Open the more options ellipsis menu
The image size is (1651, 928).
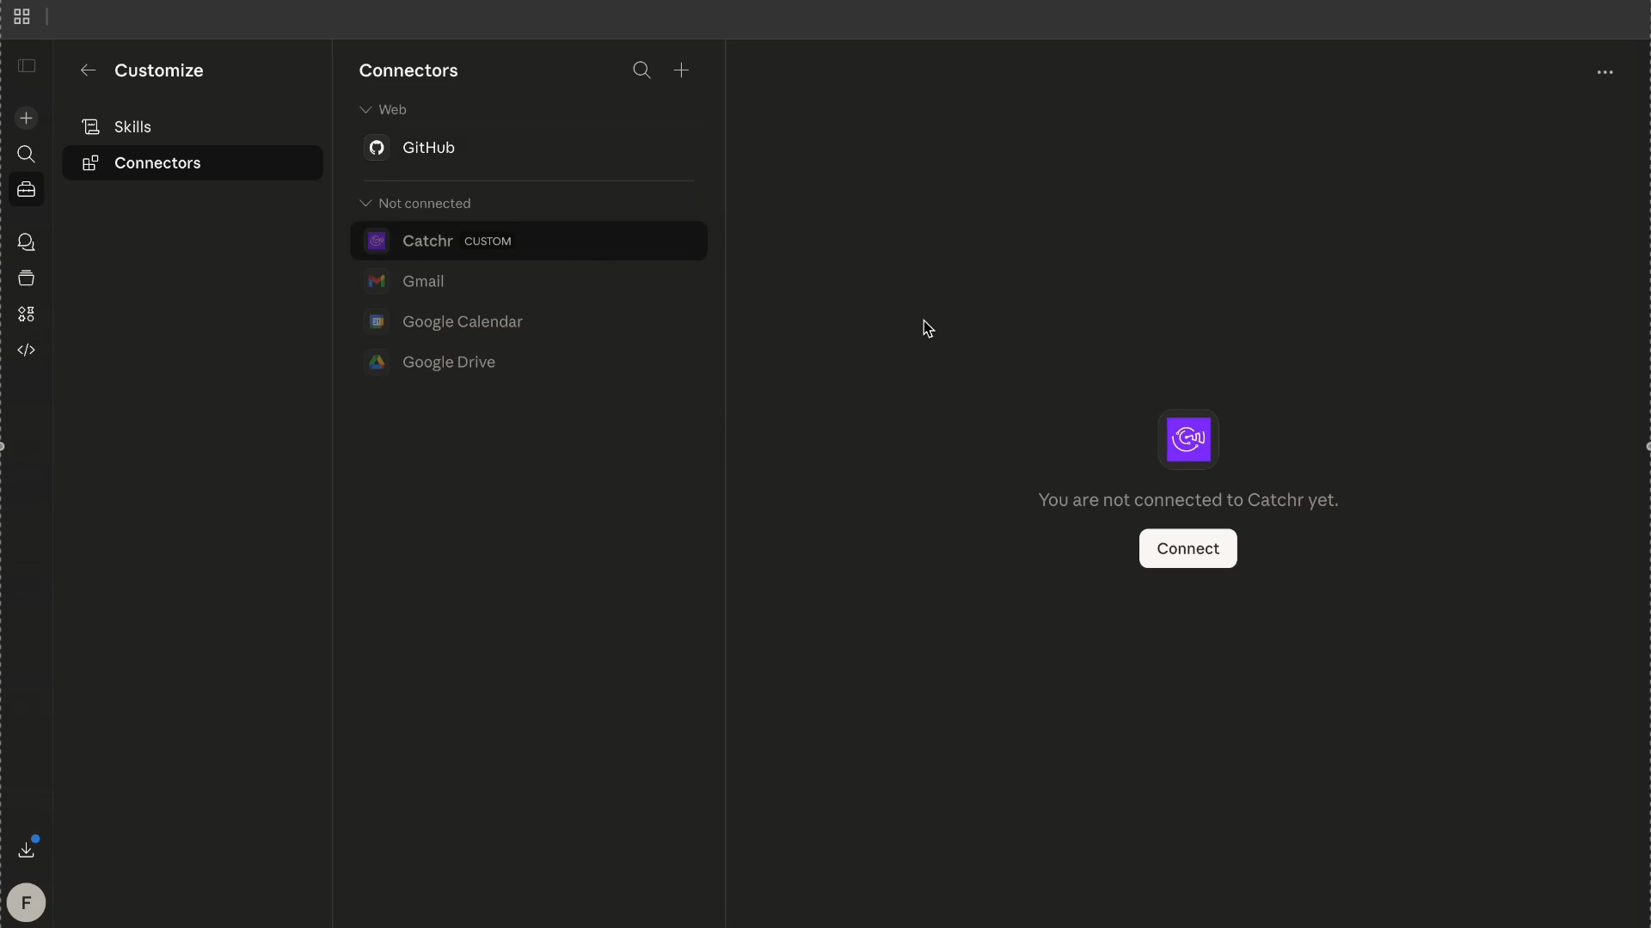point(1606,72)
